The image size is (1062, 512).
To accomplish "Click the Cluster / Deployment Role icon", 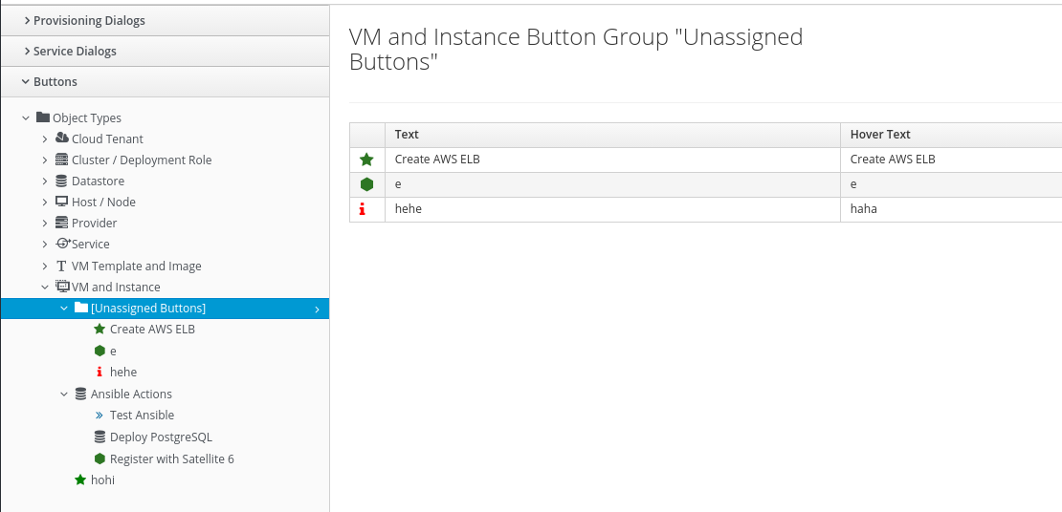I will (62, 160).
